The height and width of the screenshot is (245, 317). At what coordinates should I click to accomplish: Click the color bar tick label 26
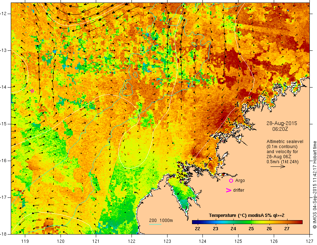tap(269, 229)
